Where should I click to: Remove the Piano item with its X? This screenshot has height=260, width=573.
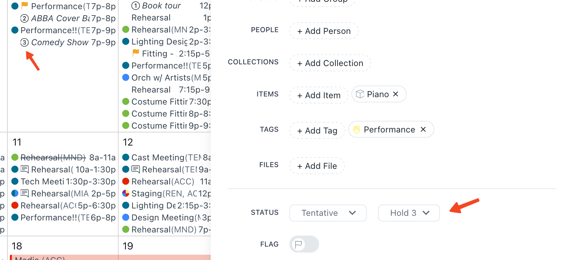coord(396,94)
